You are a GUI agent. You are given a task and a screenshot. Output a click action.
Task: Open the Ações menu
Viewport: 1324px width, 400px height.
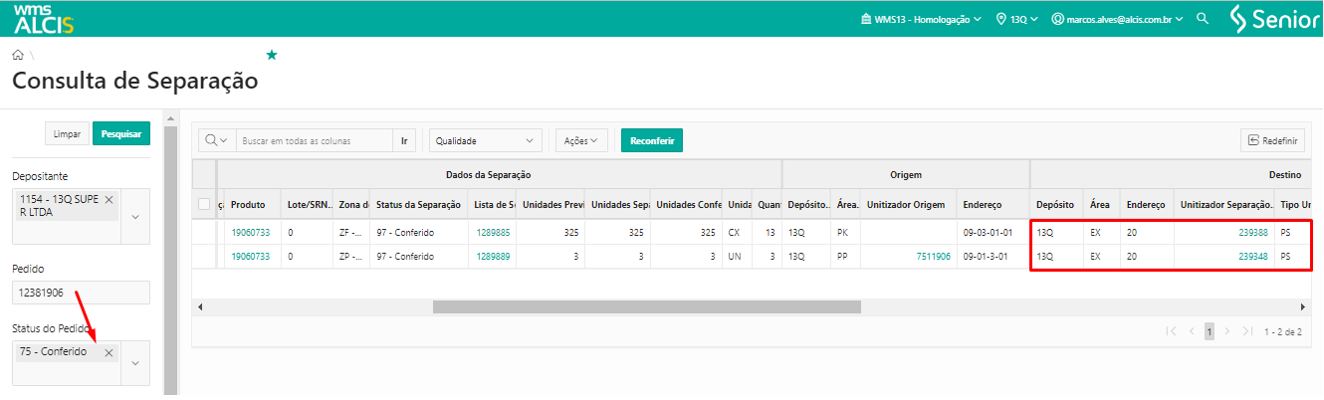(x=580, y=141)
